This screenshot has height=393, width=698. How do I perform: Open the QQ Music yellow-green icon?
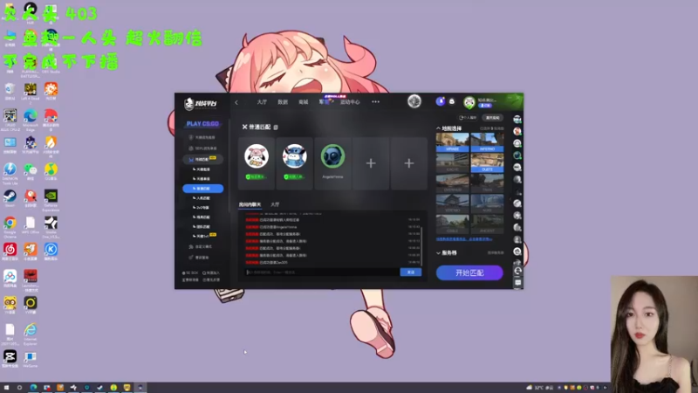(x=51, y=171)
